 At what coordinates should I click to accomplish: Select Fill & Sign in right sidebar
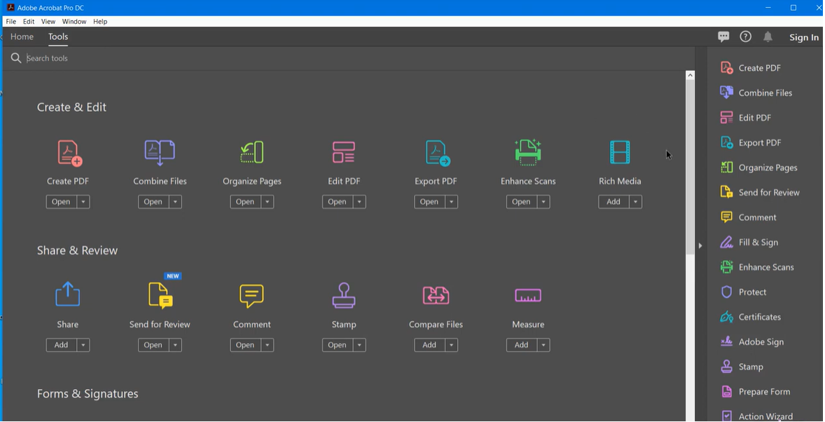coord(749,243)
